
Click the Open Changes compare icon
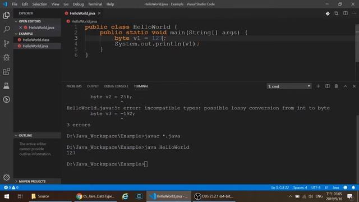click(x=337, y=13)
